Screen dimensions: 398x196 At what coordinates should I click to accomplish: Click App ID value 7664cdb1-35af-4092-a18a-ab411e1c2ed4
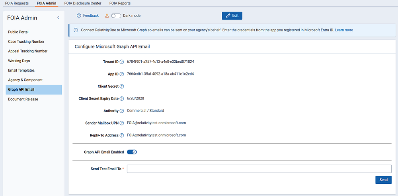click(x=160, y=74)
